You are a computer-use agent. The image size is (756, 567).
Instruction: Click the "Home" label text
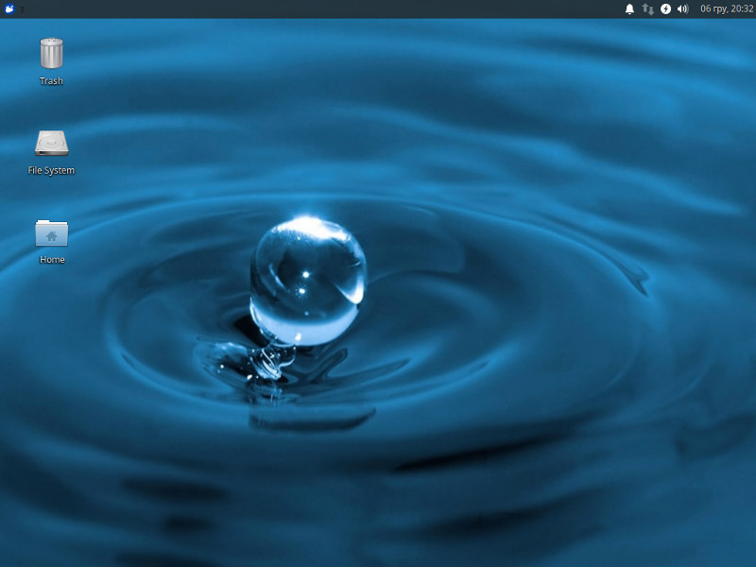point(52,259)
